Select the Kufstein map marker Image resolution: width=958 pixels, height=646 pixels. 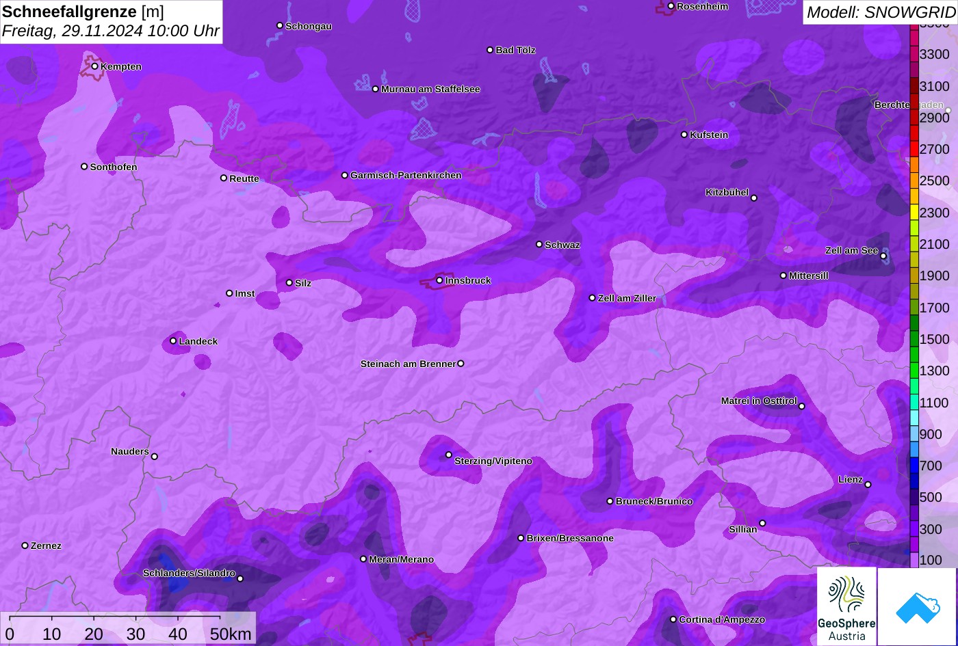click(x=684, y=135)
